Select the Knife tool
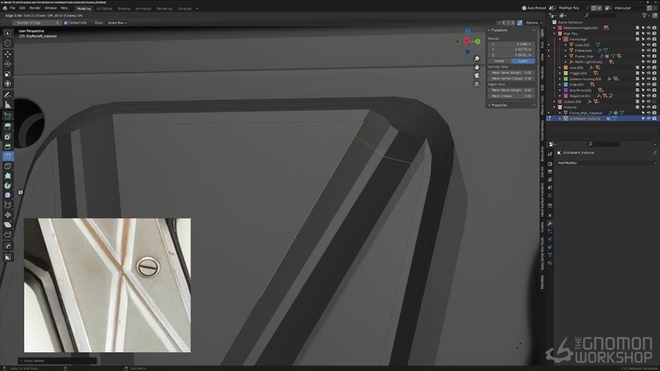 pos(7,167)
